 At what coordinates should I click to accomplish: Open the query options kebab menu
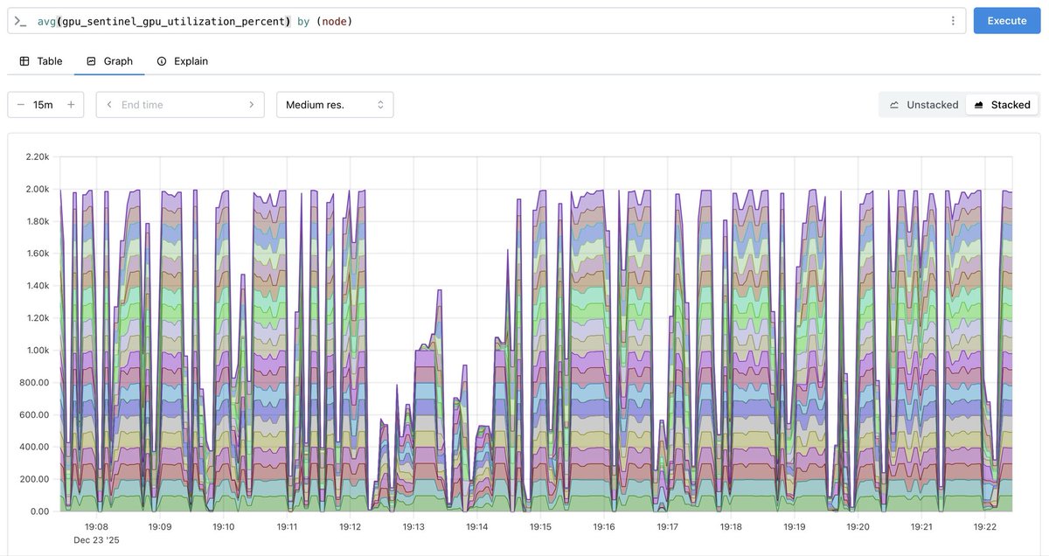pyautogui.click(x=953, y=21)
